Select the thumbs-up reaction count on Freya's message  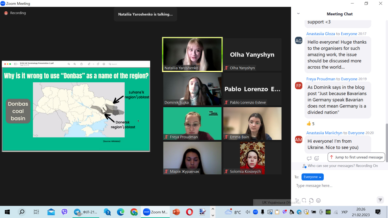[x=310, y=124]
